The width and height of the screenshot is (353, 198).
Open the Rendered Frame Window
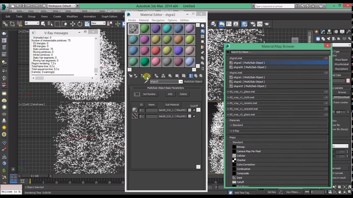(260, 24)
